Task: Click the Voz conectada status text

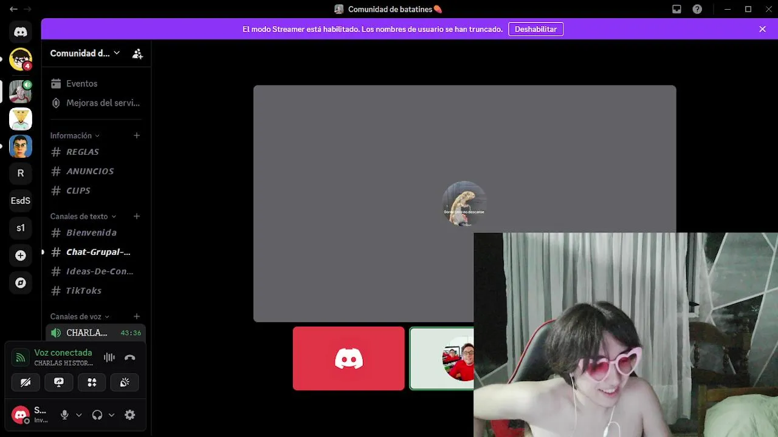Action: pos(63,353)
